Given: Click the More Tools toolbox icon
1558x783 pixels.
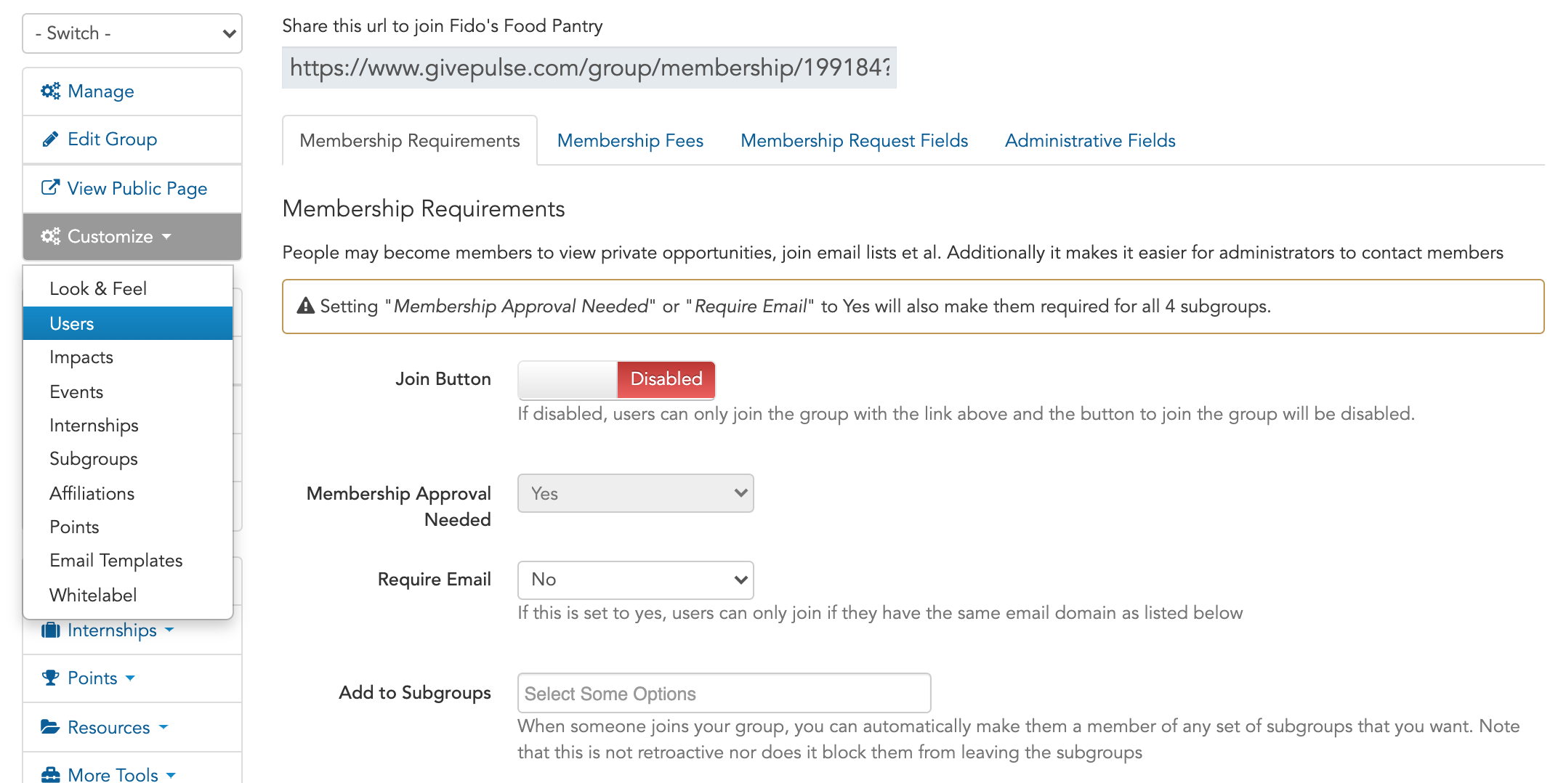Looking at the screenshot, I should point(50,774).
